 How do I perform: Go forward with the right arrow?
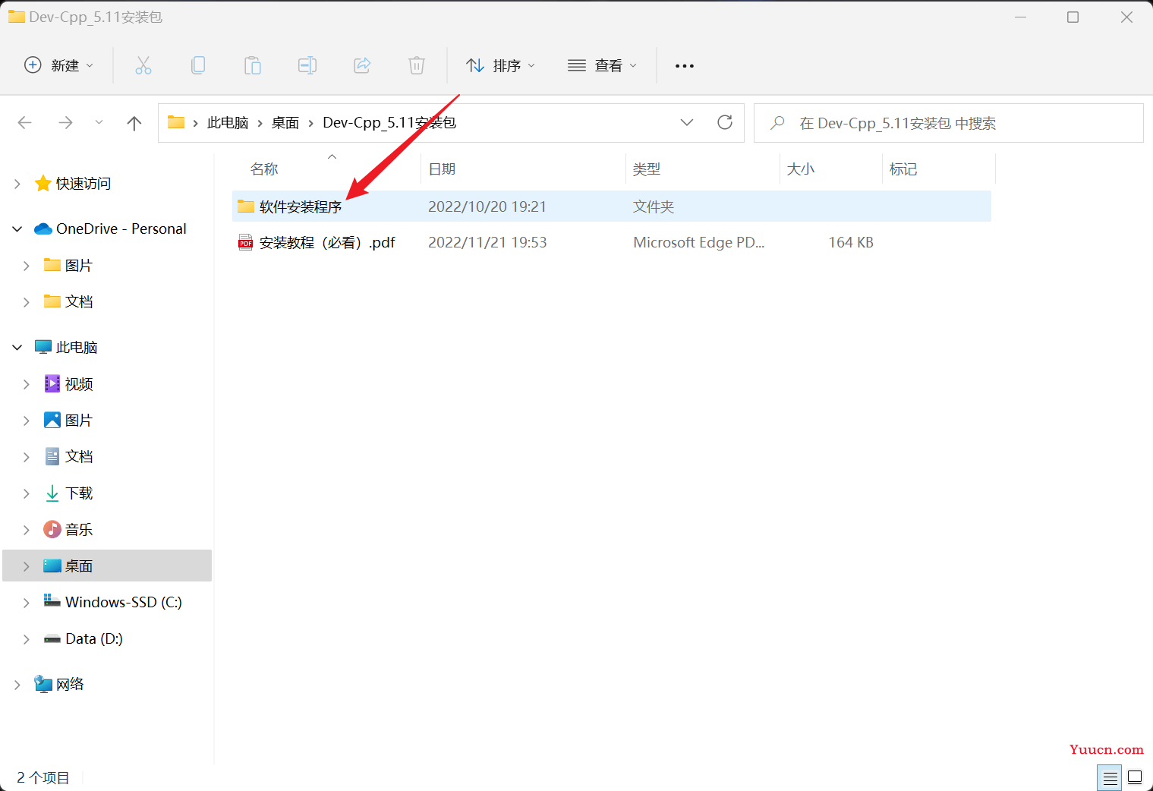click(66, 123)
